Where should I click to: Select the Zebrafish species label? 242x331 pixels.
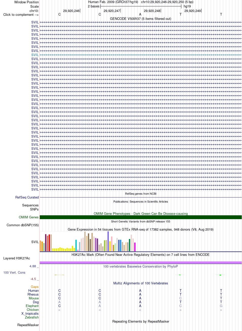(32, 317)
